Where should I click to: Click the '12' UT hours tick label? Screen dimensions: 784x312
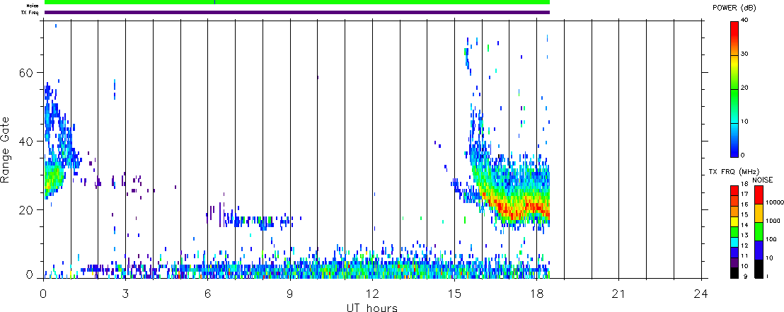click(x=372, y=294)
